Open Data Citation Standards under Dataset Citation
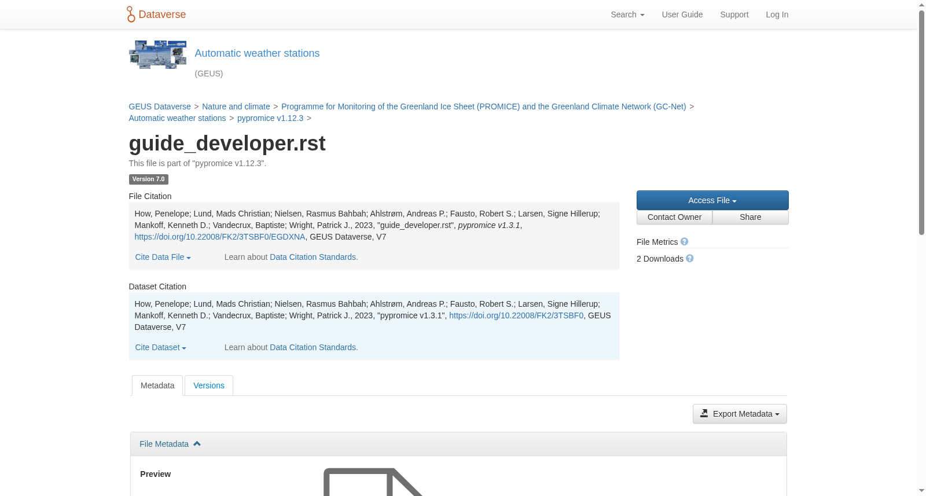This screenshot has height=496, width=926. click(x=313, y=347)
